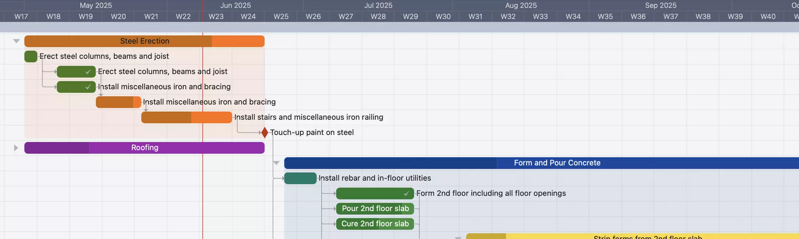The image size is (799, 239).
Task: Select the Cure 2nd floor slab task
Action: click(375, 224)
